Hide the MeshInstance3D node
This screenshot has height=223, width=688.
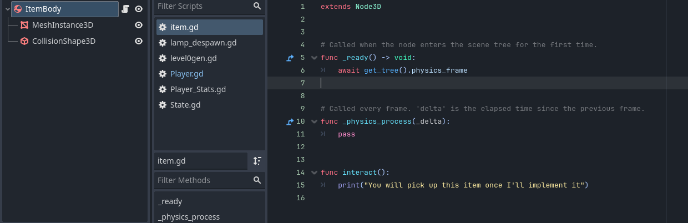tap(139, 25)
